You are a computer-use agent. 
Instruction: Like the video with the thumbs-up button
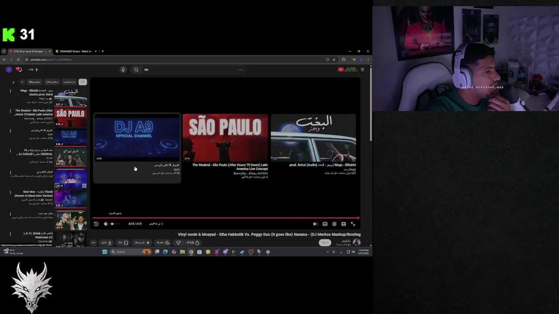click(x=193, y=242)
